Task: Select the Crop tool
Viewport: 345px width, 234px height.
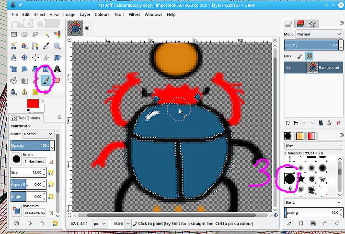Action: tap(46, 58)
